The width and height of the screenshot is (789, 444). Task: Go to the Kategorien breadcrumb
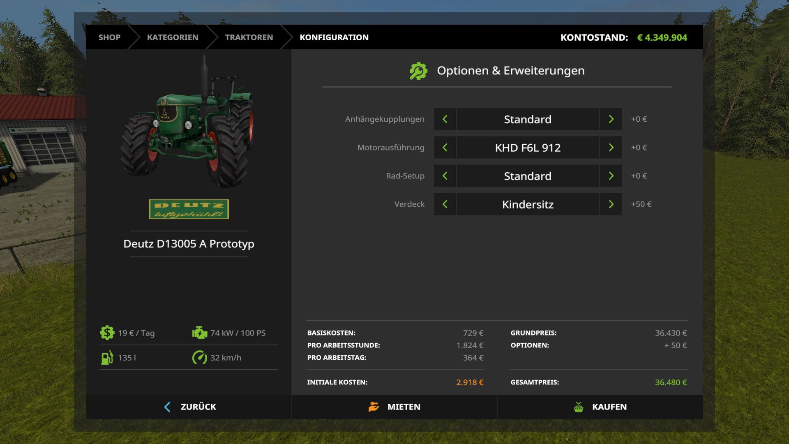coord(173,37)
